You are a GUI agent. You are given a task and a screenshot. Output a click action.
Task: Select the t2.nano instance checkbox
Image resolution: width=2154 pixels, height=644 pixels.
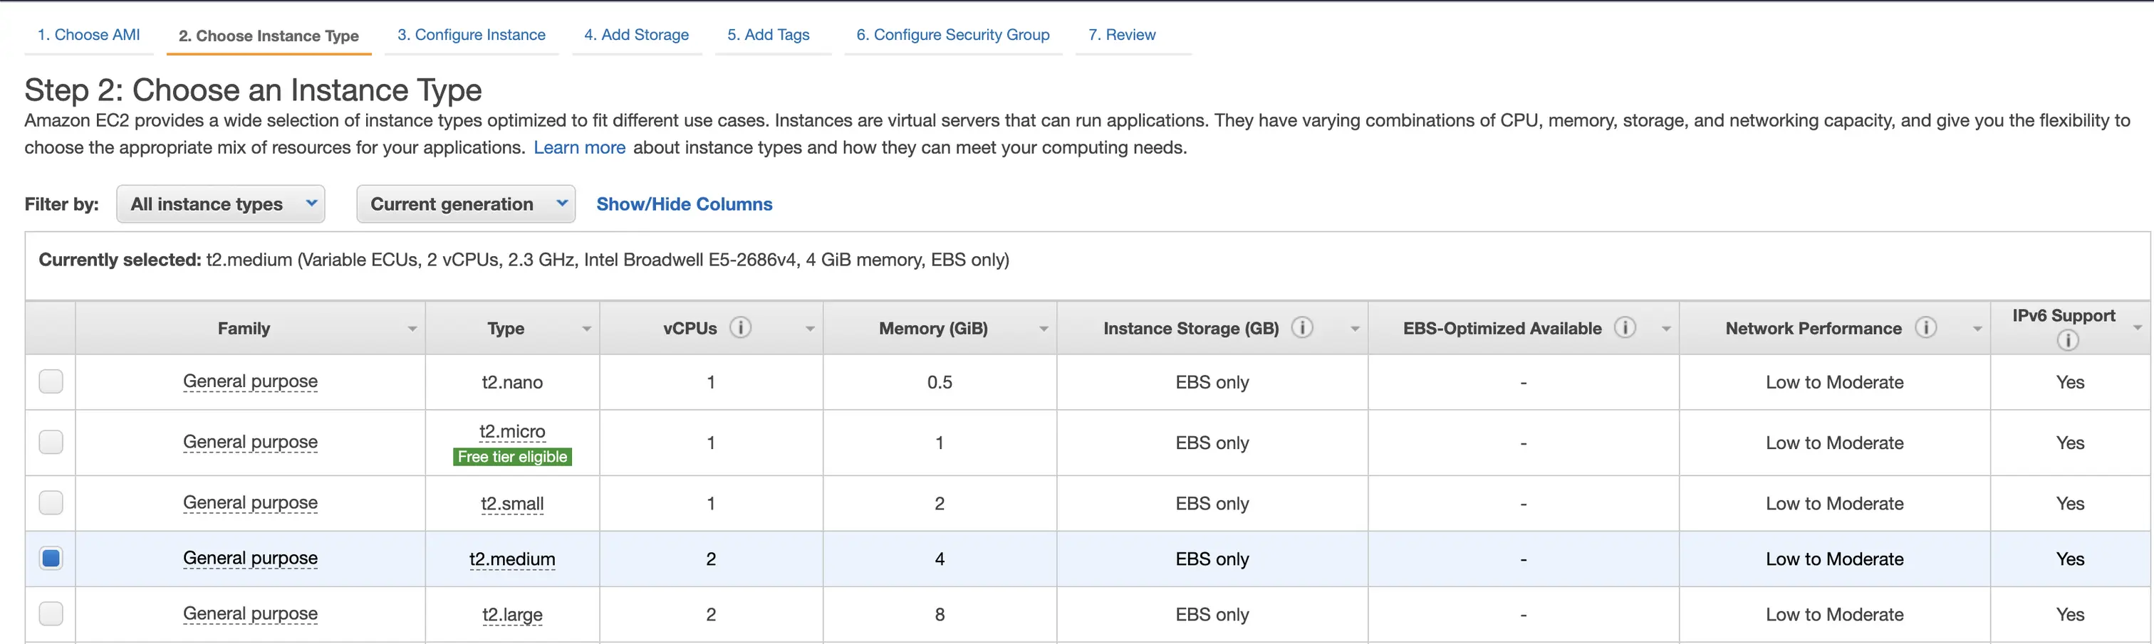point(51,381)
